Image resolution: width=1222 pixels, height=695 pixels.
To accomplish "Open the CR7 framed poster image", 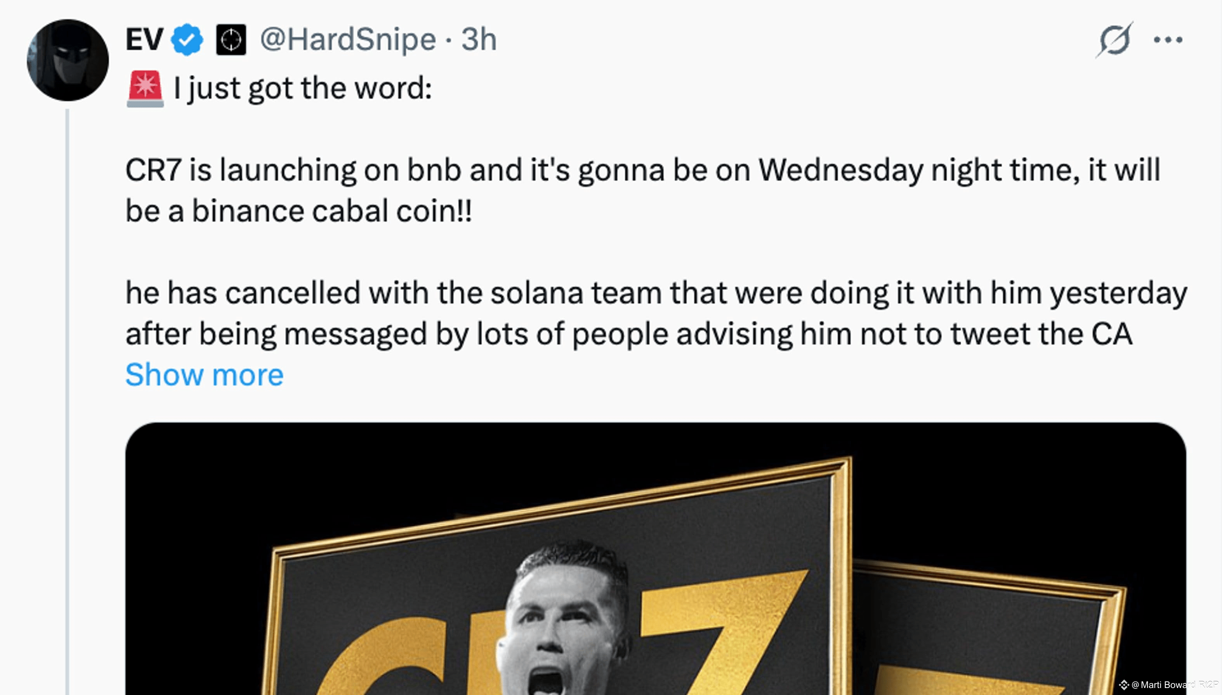I will (x=656, y=558).
